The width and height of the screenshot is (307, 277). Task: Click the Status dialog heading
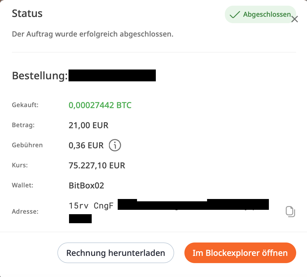(x=27, y=13)
